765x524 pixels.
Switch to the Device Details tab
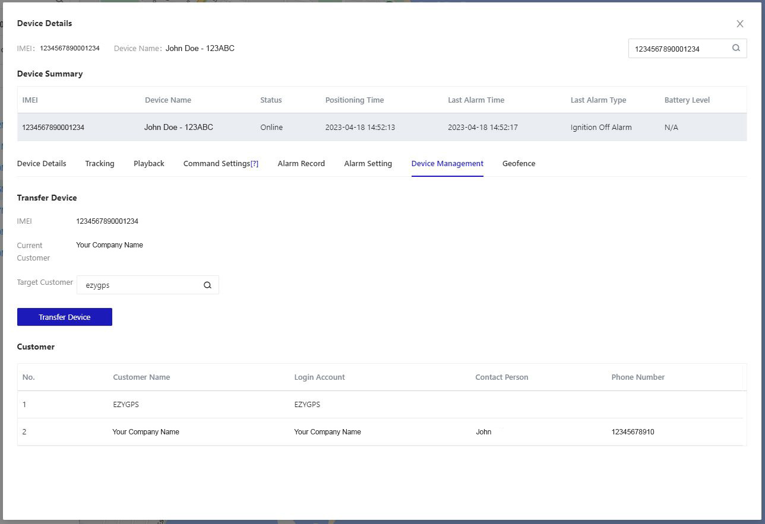[x=42, y=164]
